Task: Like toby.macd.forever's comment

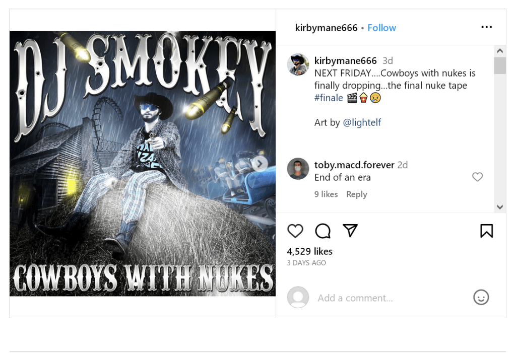Action: pyautogui.click(x=477, y=177)
